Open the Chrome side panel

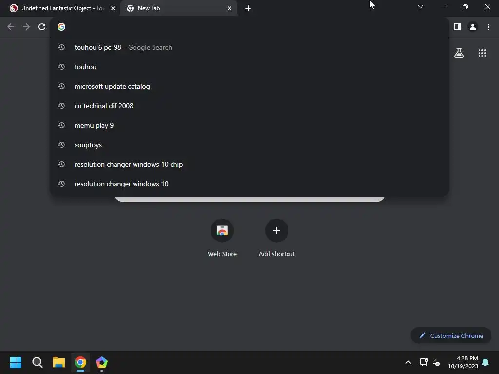coord(457,27)
